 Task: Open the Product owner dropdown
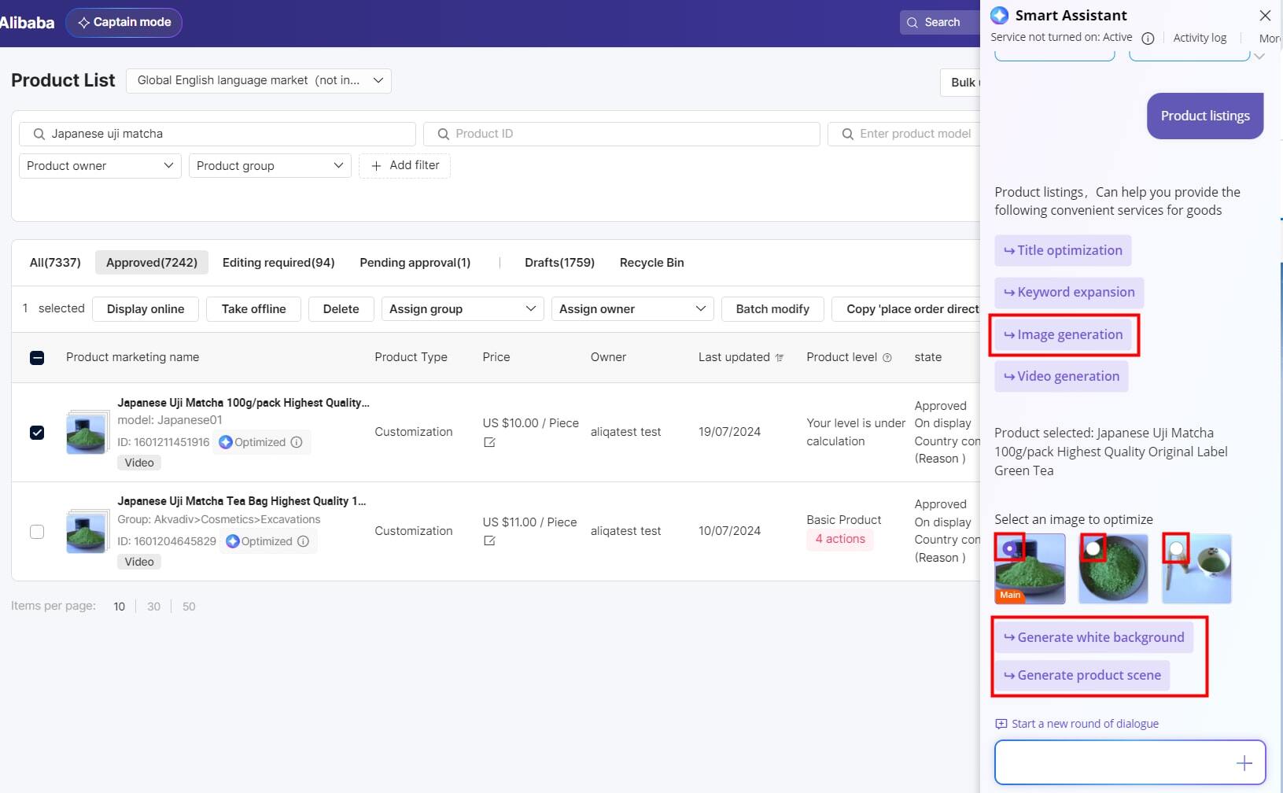point(100,166)
